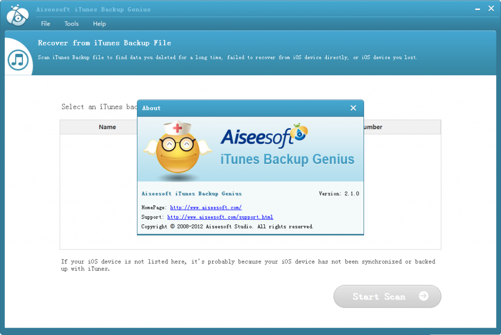Minimize the iTunes Backup Genius window
This screenshot has height=335, width=501.
pyautogui.click(x=478, y=9)
